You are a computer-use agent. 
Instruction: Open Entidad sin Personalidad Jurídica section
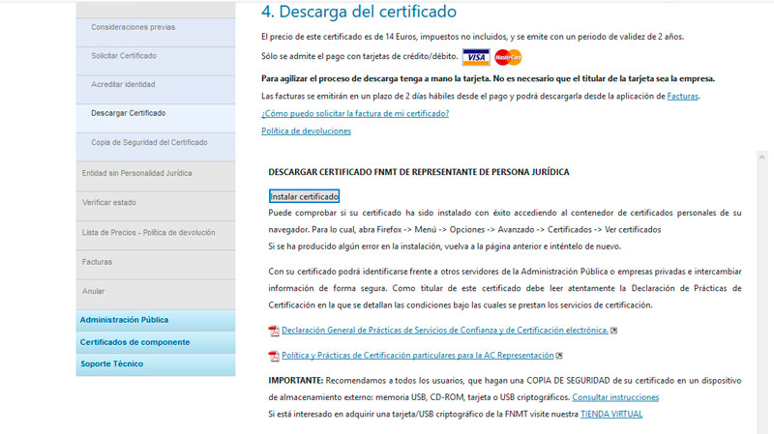[x=156, y=177]
